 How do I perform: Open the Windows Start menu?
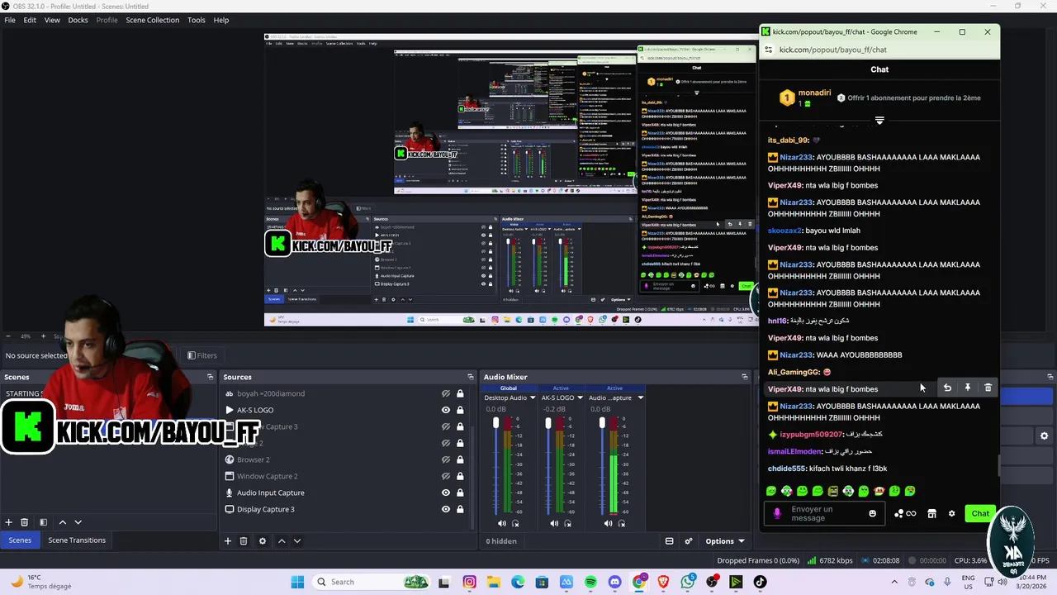pos(297,582)
